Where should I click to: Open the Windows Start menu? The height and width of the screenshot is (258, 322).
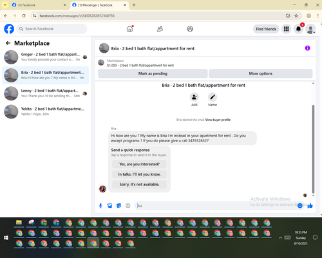pos(6,237)
